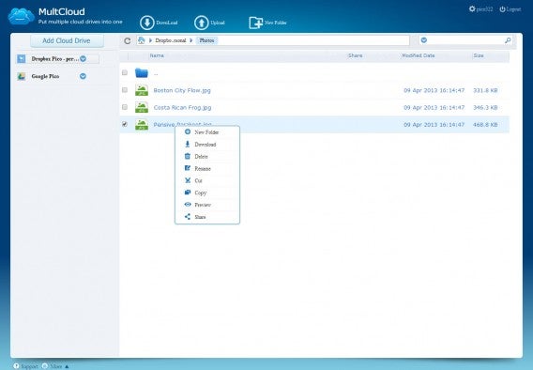Click the Logout link
The width and height of the screenshot is (533, 370).
coord(513,9)
